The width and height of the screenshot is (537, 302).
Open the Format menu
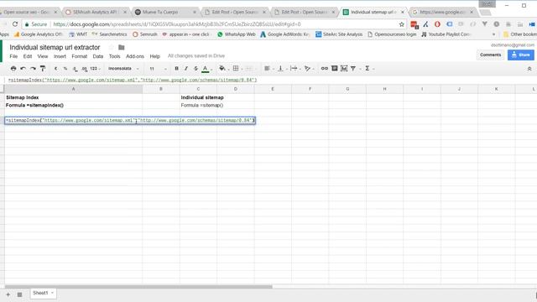[80, 56]
